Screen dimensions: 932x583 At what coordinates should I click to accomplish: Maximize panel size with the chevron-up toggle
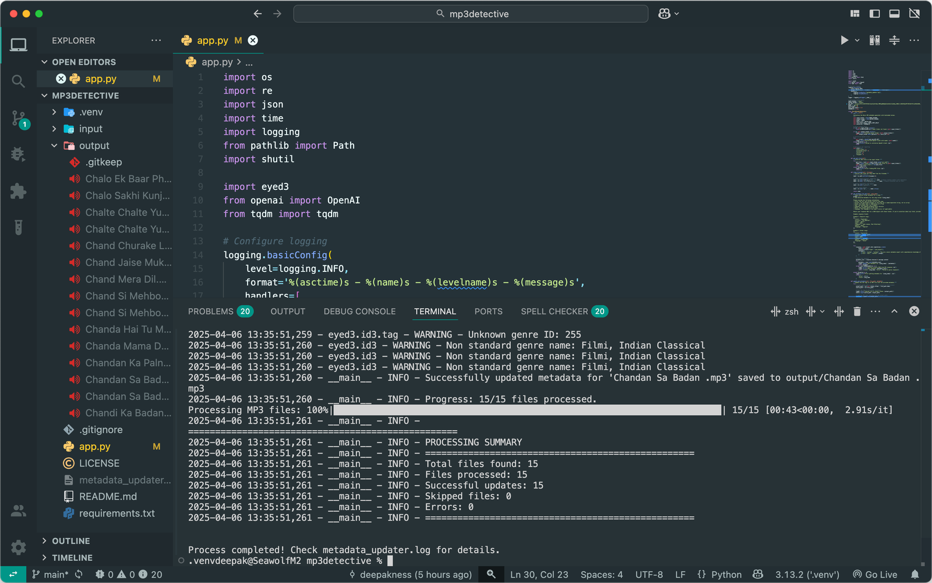[894, 312]
